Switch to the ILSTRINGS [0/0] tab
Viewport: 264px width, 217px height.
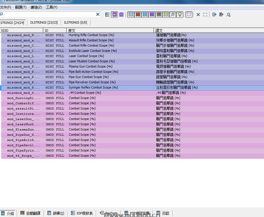click(x=76, y=23)
